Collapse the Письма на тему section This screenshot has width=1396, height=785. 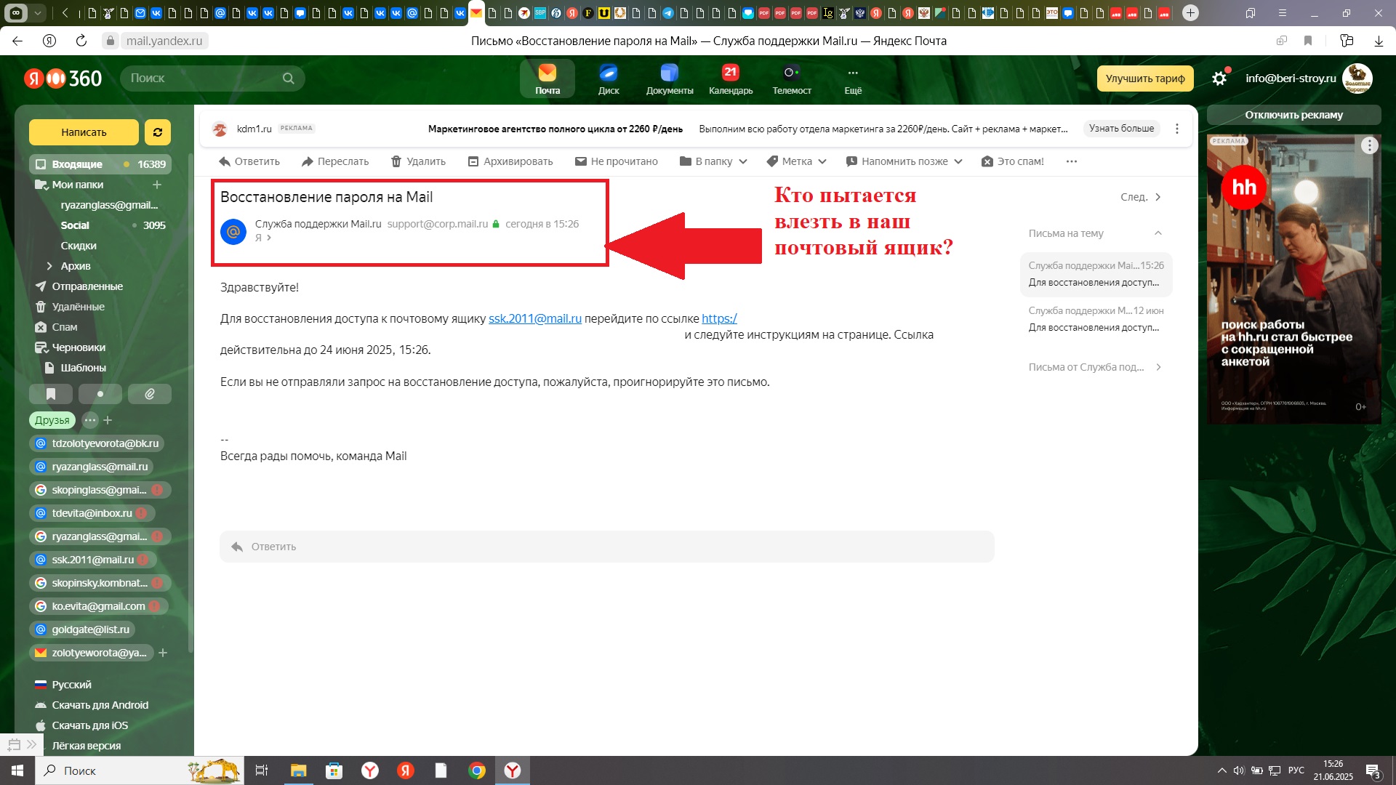pos(1158,233)
